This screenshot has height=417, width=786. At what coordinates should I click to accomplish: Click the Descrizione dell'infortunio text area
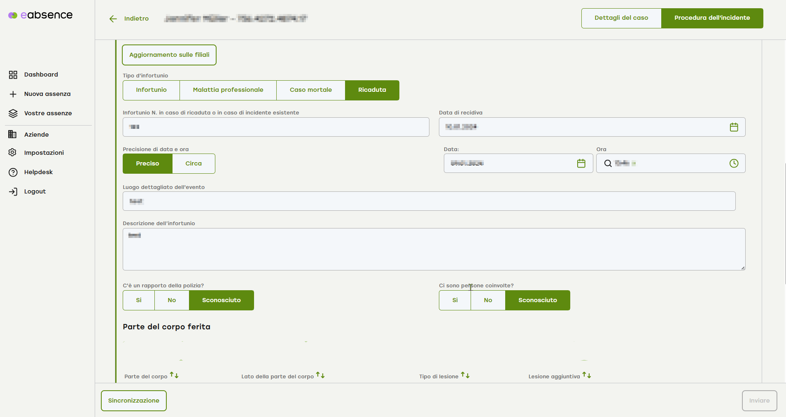click(x=434, y=249)
